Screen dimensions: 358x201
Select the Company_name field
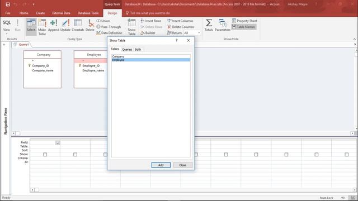[x=43, y=70]
